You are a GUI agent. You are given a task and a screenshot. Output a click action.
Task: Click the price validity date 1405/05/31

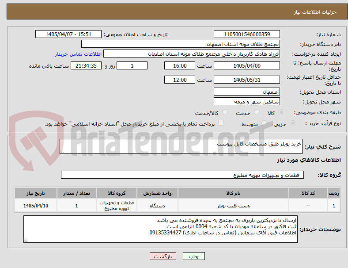pos(247,80)
